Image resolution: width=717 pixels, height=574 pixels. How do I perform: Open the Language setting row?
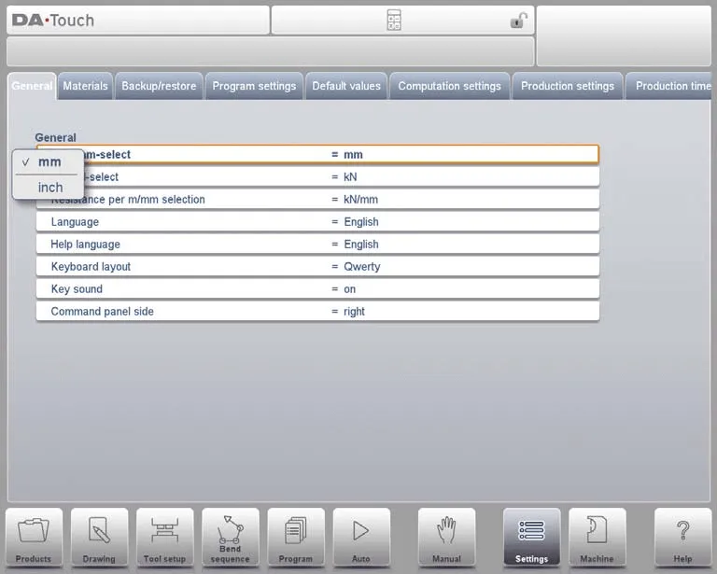(317, 222)
